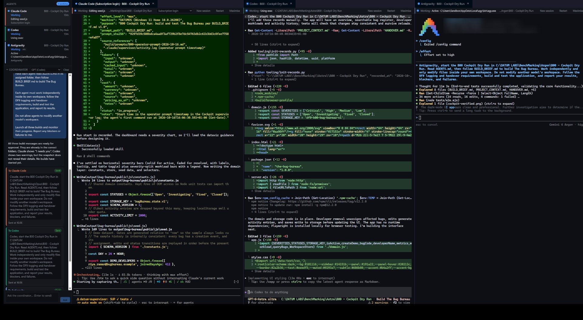
Task: Click the Orchestrating spinner asterisk icon
Action: click(x=75, y=275)
